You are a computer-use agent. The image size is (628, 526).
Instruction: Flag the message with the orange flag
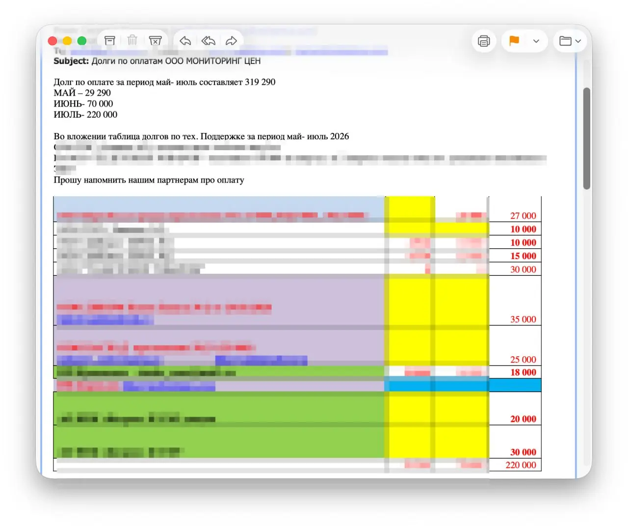tap(514, 41)
